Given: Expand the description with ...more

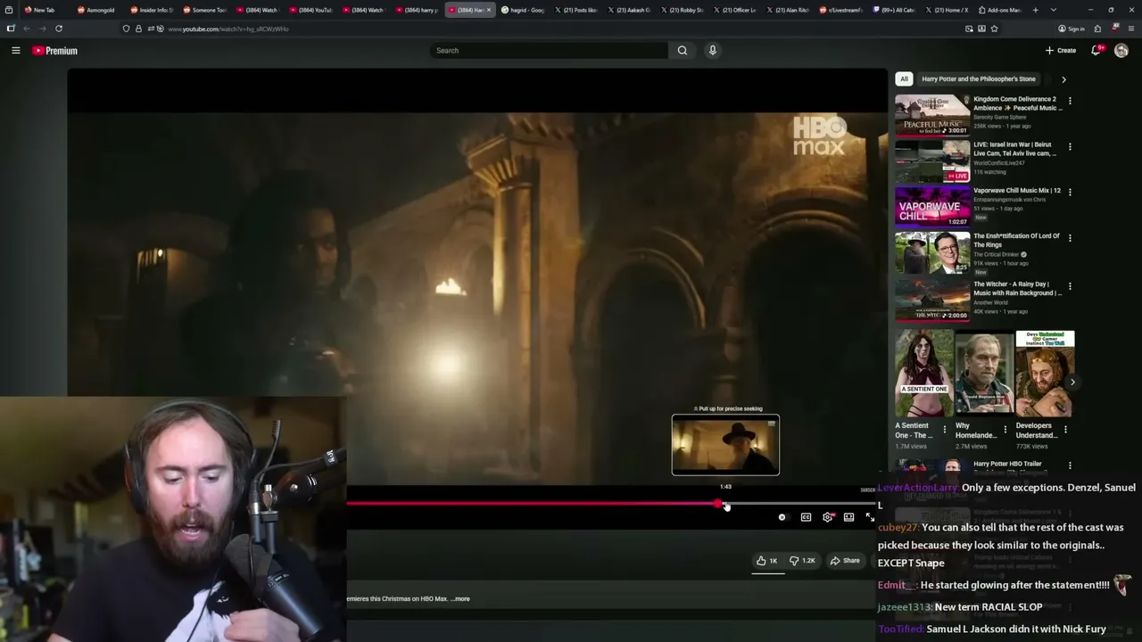Looking at the screenshot, I should [460, 599].
